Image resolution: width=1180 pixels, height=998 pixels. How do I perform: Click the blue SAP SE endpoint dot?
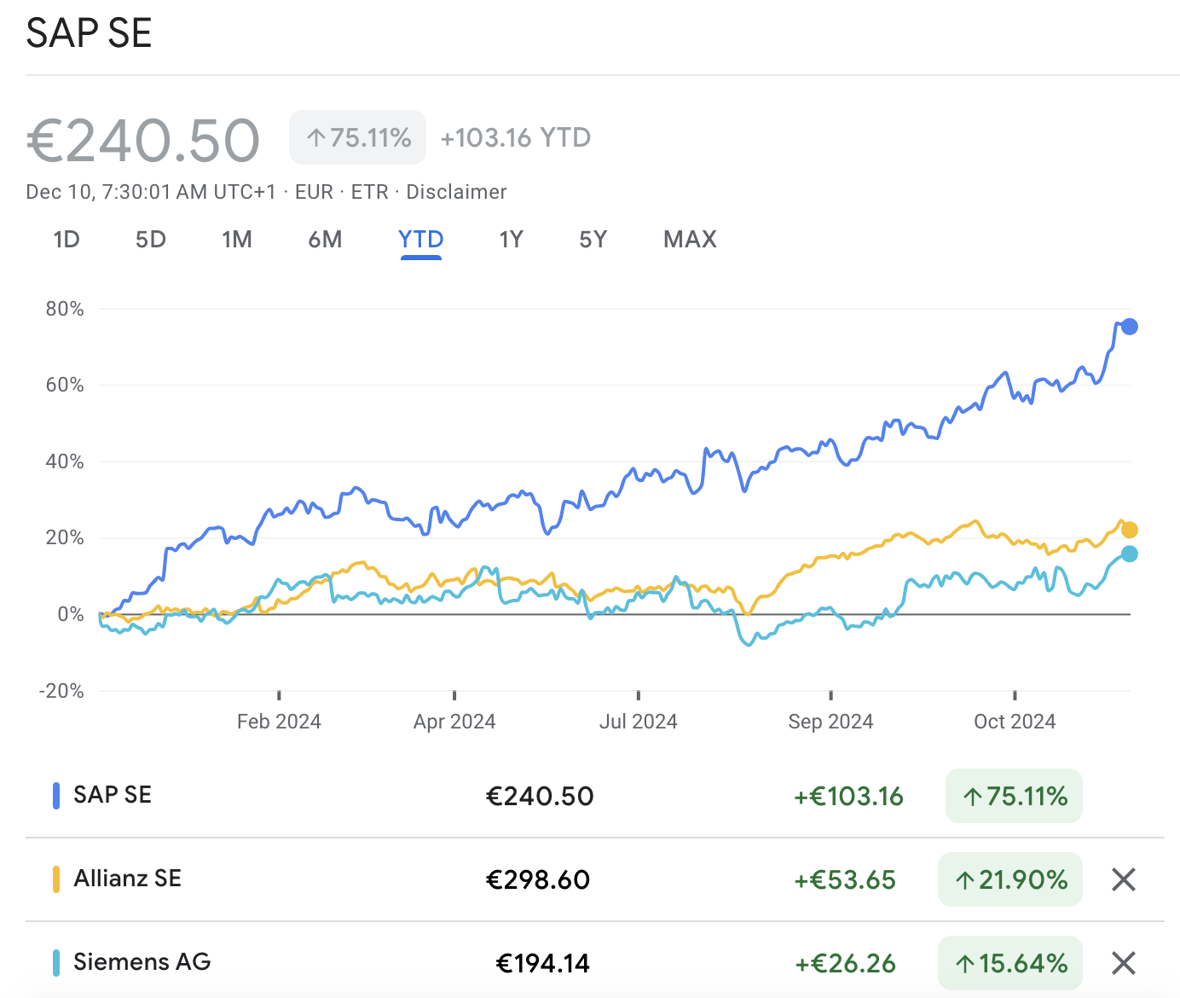1129,327
